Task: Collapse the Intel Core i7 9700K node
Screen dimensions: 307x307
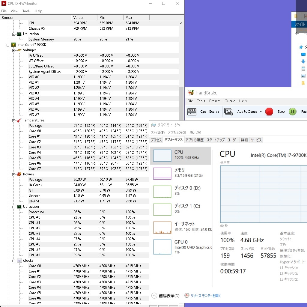Action: coord(8,45)
